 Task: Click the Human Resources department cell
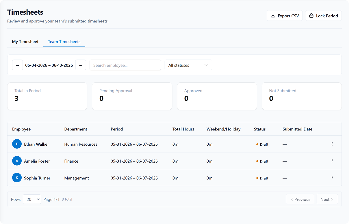81,144
